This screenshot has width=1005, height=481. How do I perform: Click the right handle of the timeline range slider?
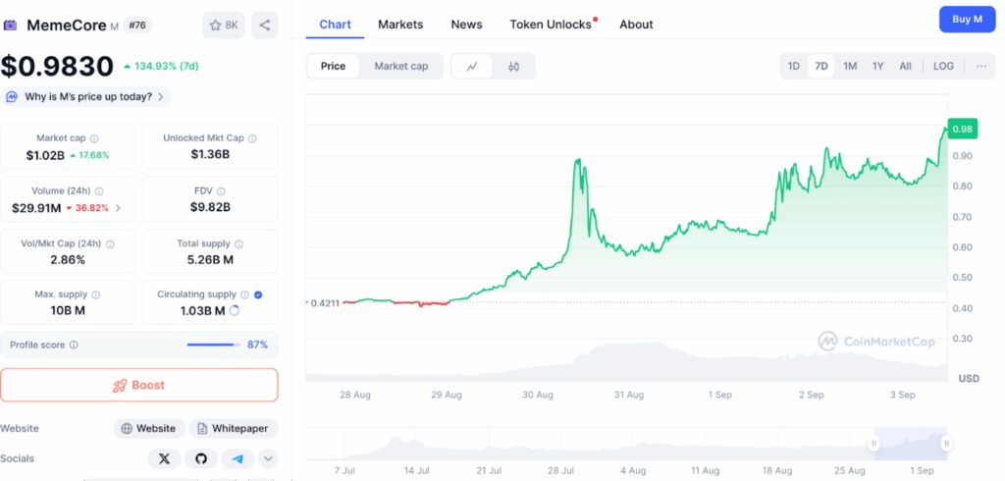946,444
